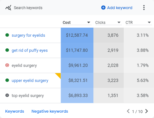Screen dimensions: 154x118
Task: Go to next page of keywords
Action: coord(146,111)
